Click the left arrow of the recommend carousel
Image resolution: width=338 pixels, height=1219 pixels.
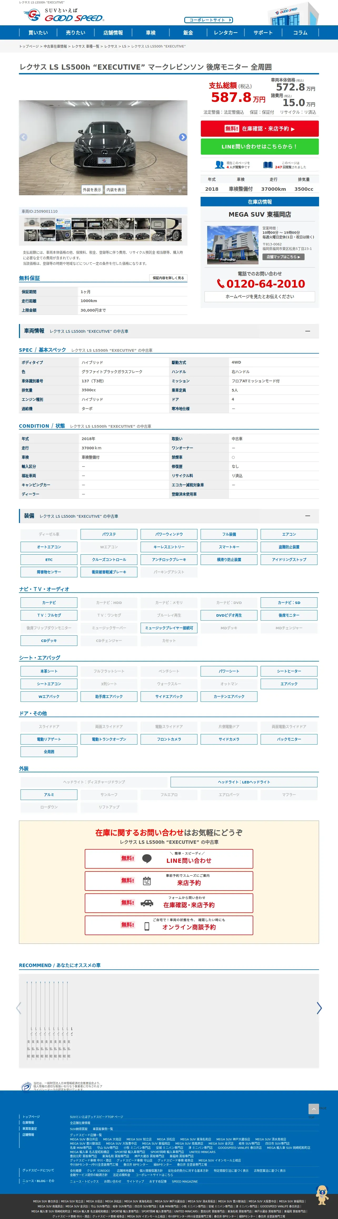[x=19, y=1008]
